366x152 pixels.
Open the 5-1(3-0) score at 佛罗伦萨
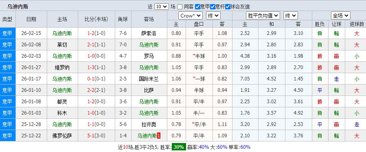coord(96,136)
